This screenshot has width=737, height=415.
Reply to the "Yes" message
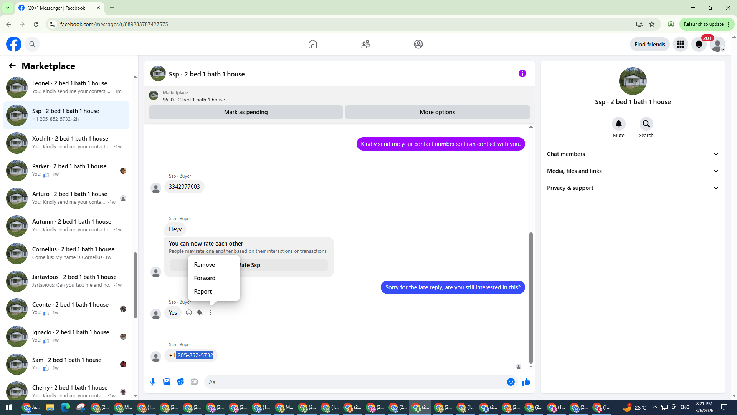pyautogui.click(x=200, y=312)
